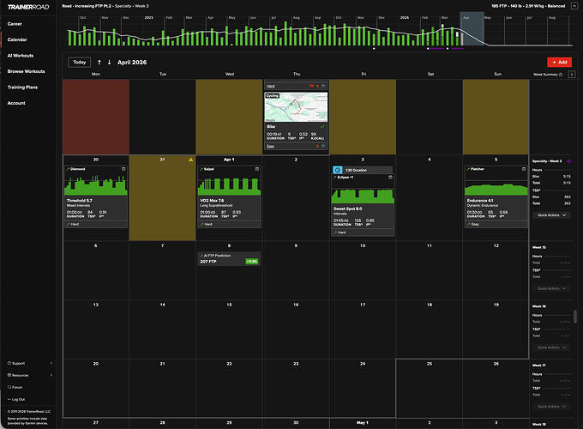Collapse the Week Summary panel arrow
The height and width of the screenshot is (429, 583).
point(572,75)
